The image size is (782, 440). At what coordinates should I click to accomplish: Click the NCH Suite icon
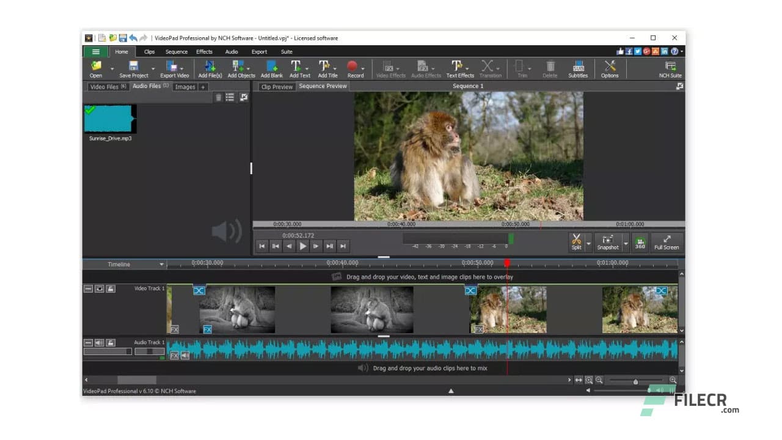[670, 67]
